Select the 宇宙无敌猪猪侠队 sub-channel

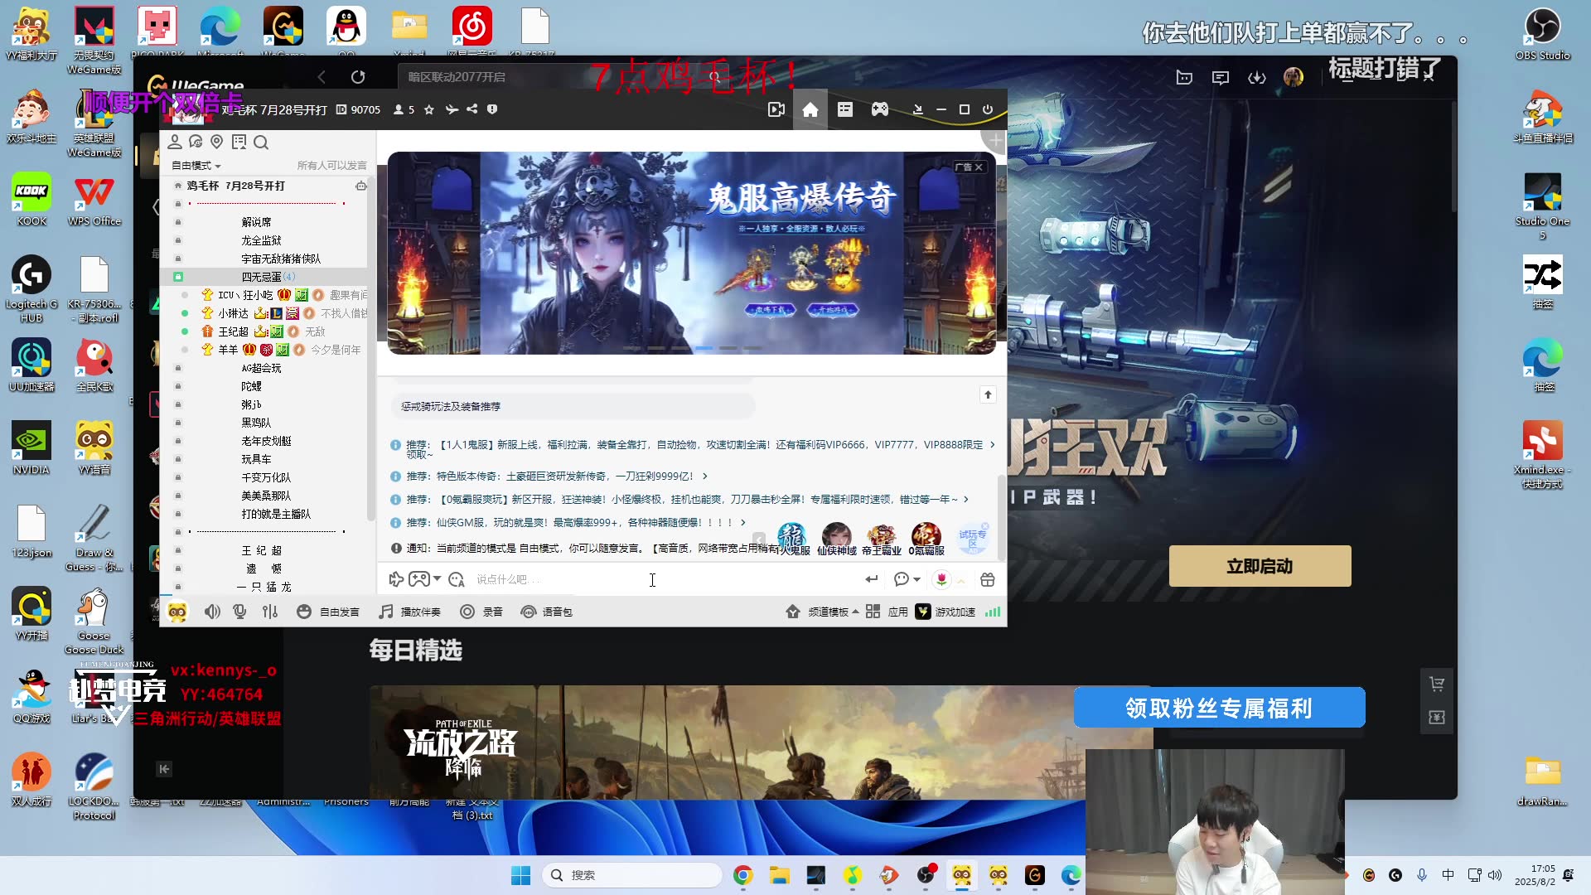(x=281, y=259)
